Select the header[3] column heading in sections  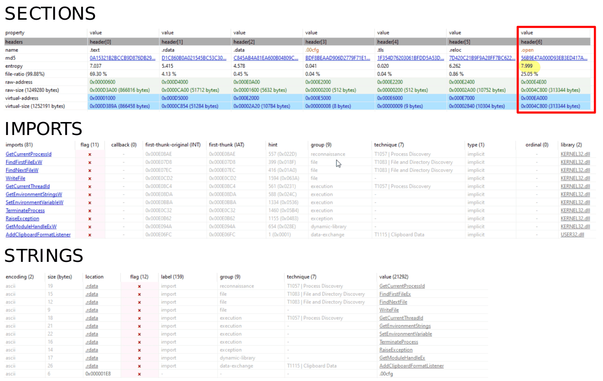coord(316,42)
